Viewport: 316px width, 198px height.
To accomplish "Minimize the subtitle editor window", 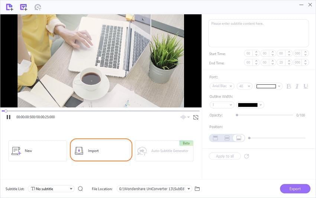I will (301, 4).
